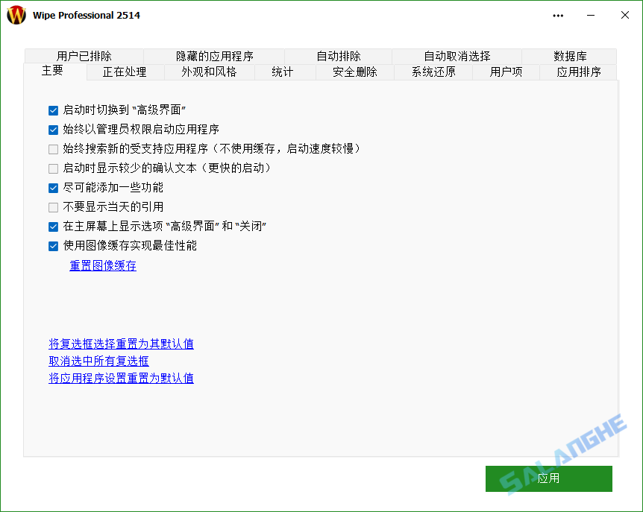The image size is (643, 512).
Task: Select the 安全删除 tab
Action: (x=354, y=72)
